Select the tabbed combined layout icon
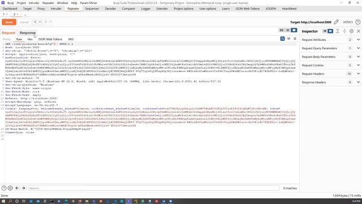Viewport: 362px width, 204px height. [294, 30]
